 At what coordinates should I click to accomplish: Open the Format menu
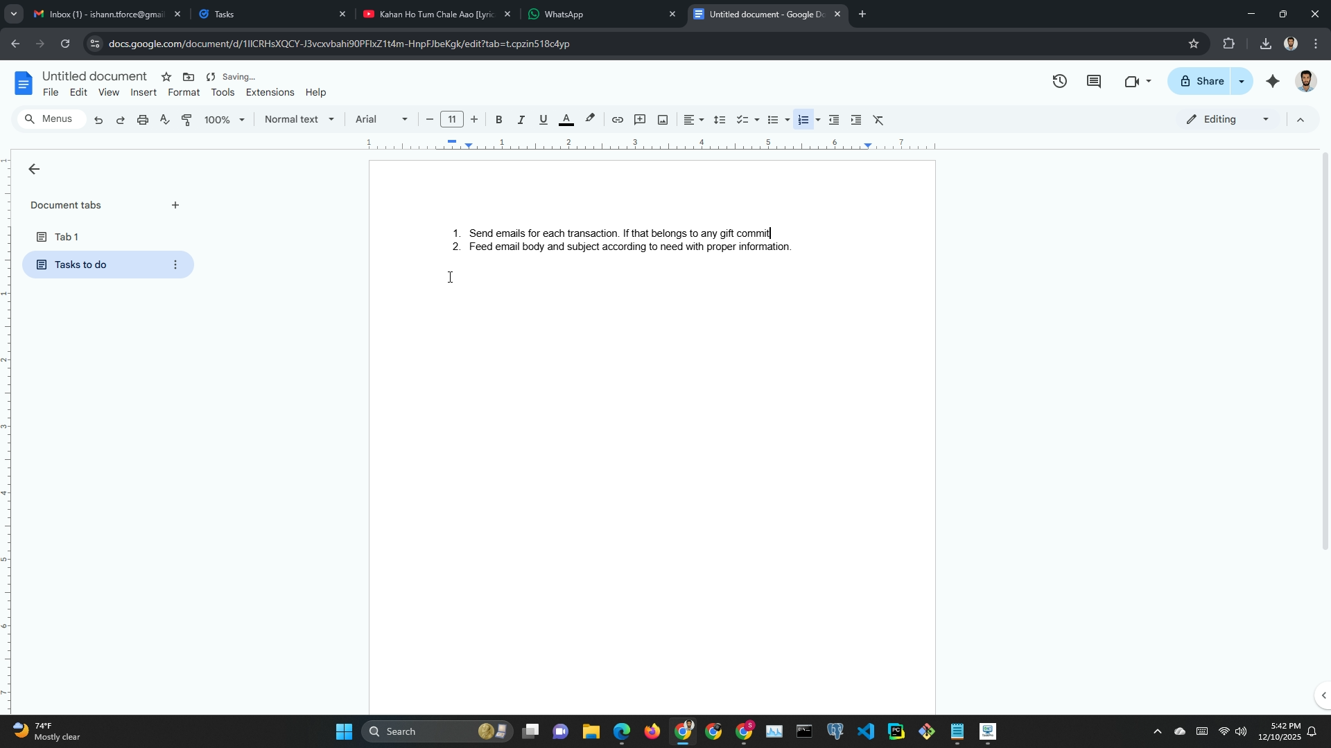(183, 92)
